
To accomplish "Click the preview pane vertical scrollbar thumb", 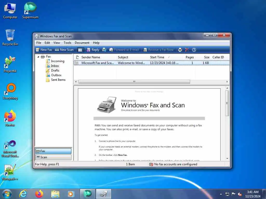I will coord(227,103).
